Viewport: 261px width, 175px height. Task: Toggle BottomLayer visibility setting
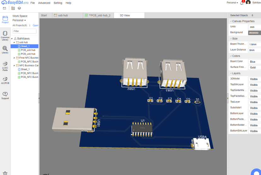[x=254, y=114]
